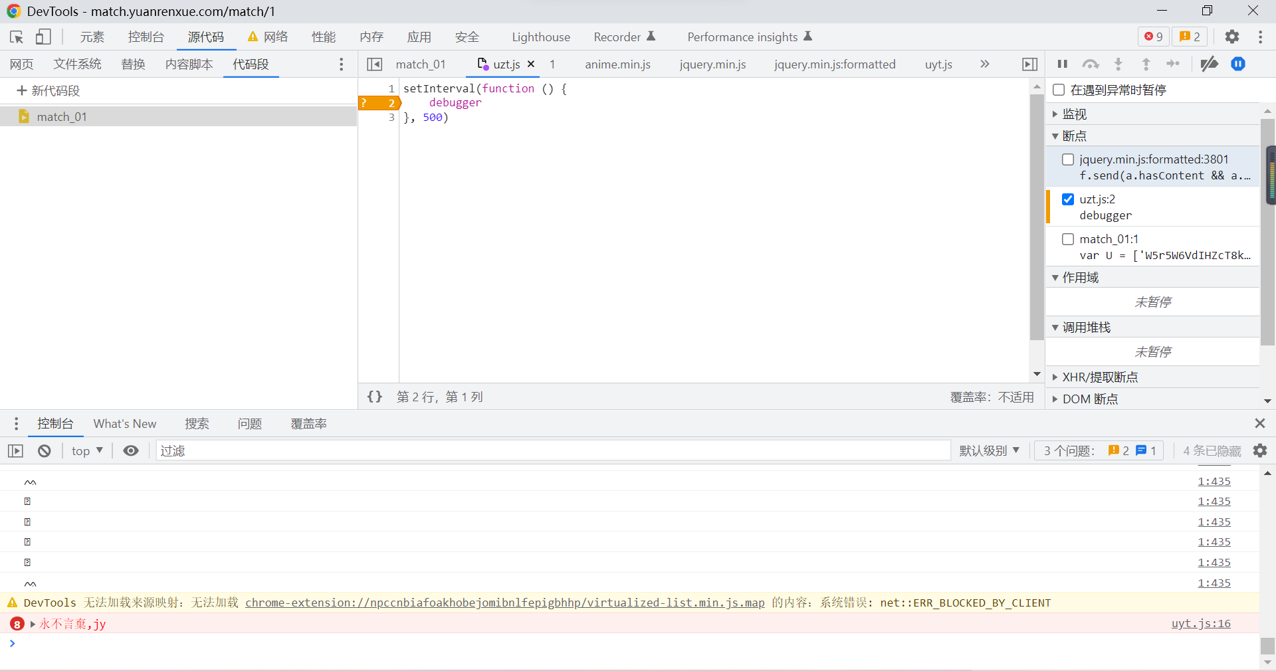
Task: Click the code editor vertical scrollbar
Action: 1037,217
